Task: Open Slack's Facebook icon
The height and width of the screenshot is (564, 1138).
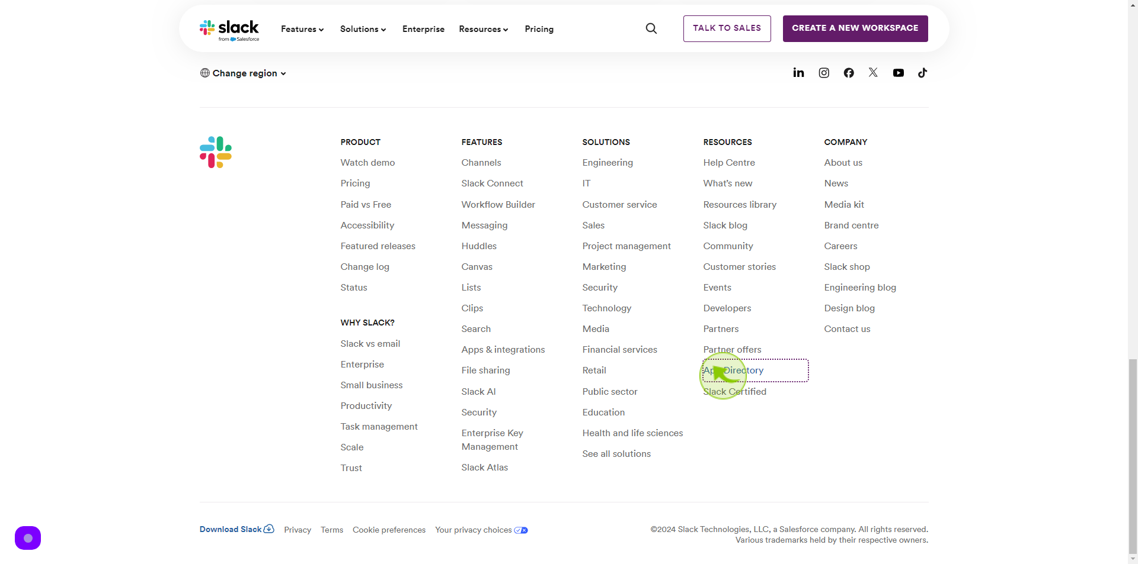Action: (x=849, y=73)
